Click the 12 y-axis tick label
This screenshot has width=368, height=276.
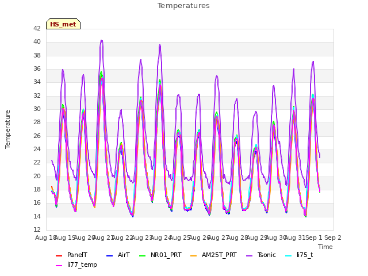pos(37,229)
